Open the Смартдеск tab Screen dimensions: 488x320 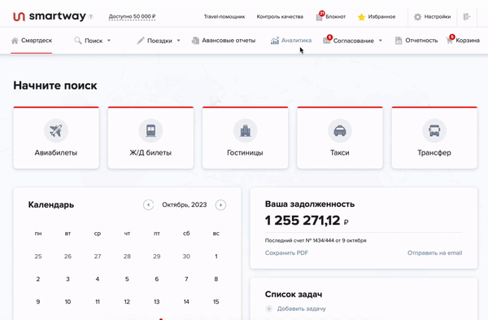click(x=32, y=41)
